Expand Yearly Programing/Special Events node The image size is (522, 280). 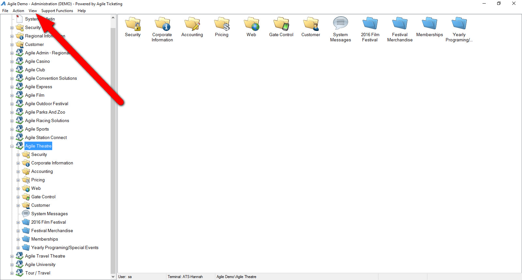(18, 248)
